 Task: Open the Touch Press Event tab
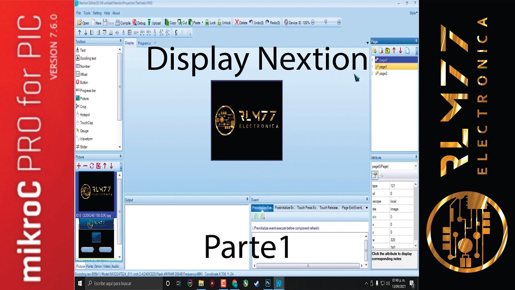tap(307, 208)
